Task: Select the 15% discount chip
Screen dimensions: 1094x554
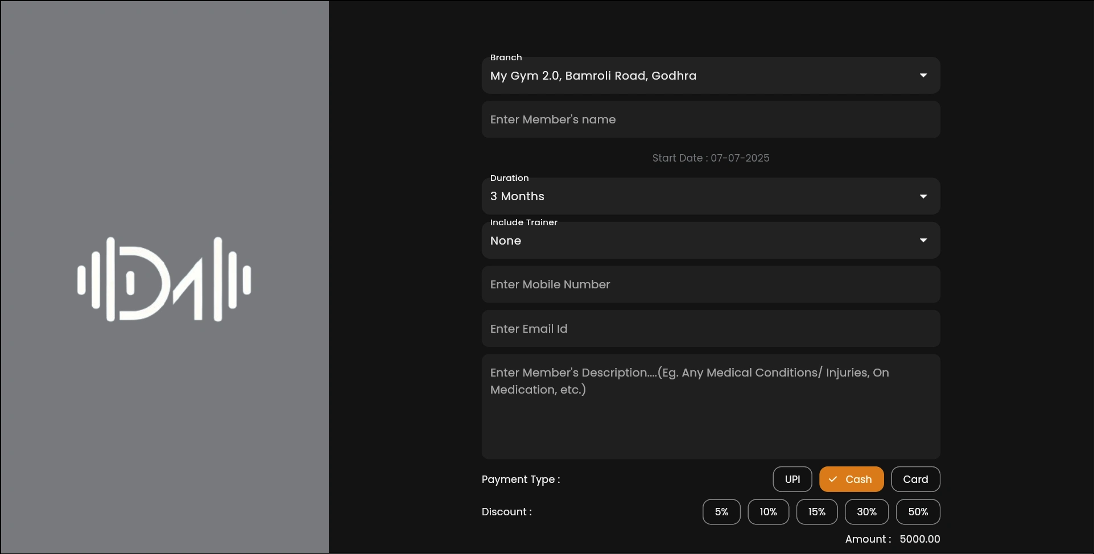Action: click(x=816, y=512)
